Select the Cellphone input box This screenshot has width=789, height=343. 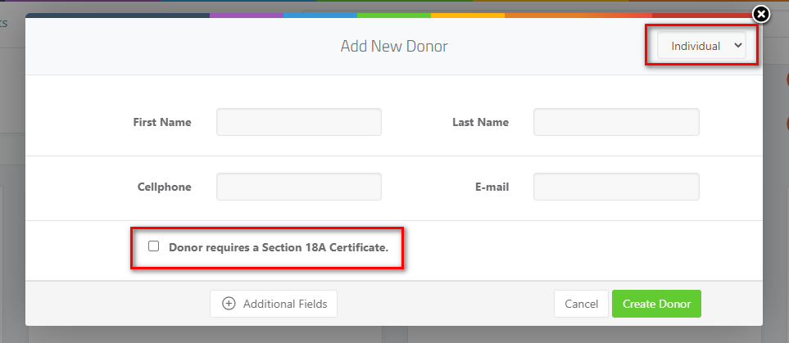pos(299,187)
